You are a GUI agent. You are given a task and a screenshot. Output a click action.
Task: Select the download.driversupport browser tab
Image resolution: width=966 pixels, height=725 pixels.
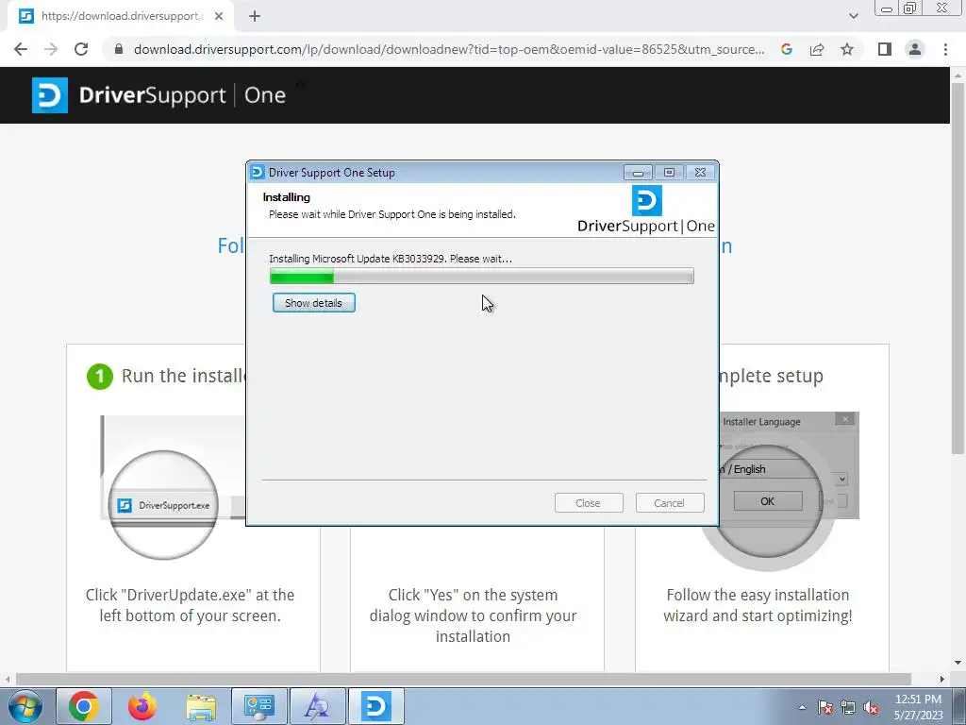(x=121, y=16)
